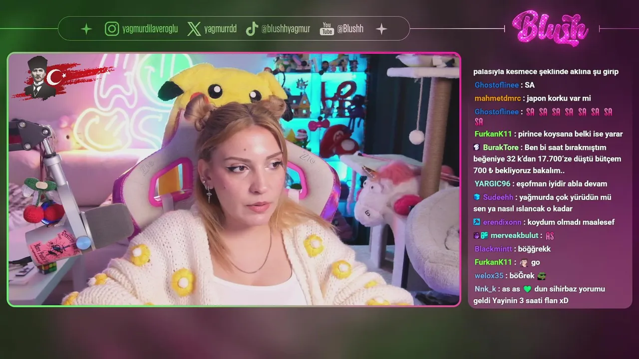This screenshot has width=639, height=359.
Task: Open yagmurrdd X handle
Action: pos(220,29)
